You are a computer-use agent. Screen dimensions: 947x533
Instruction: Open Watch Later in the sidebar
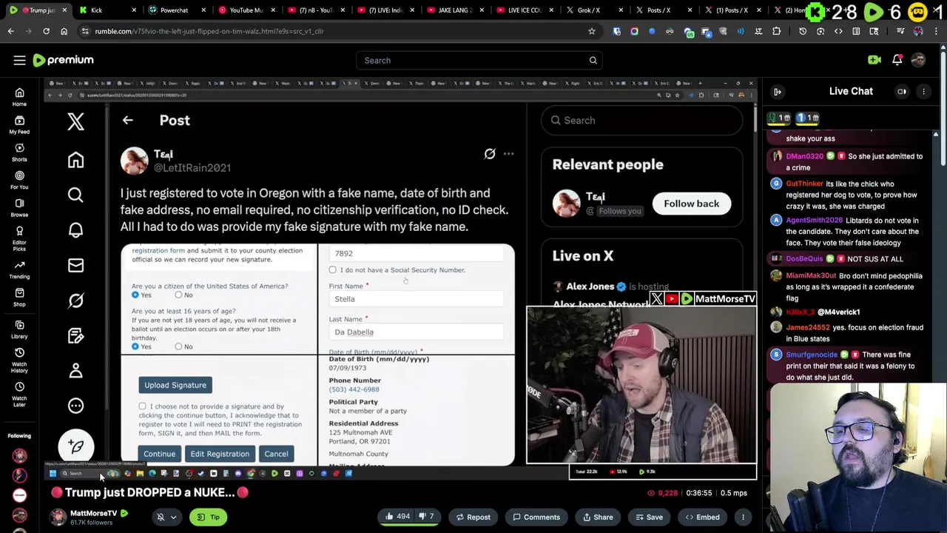click(x=19, y=394)
